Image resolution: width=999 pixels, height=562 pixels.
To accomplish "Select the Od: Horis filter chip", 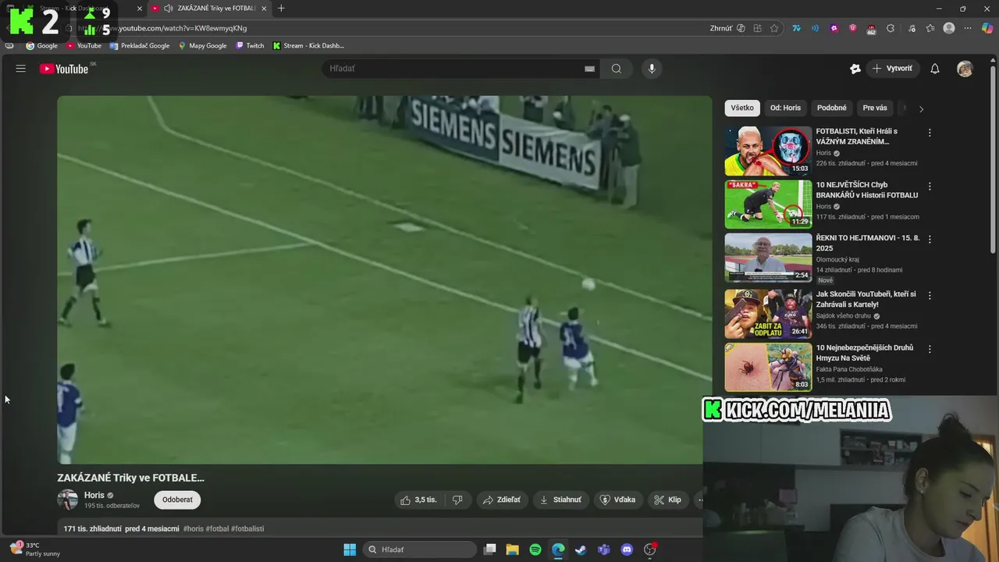I will click(785, 108).
